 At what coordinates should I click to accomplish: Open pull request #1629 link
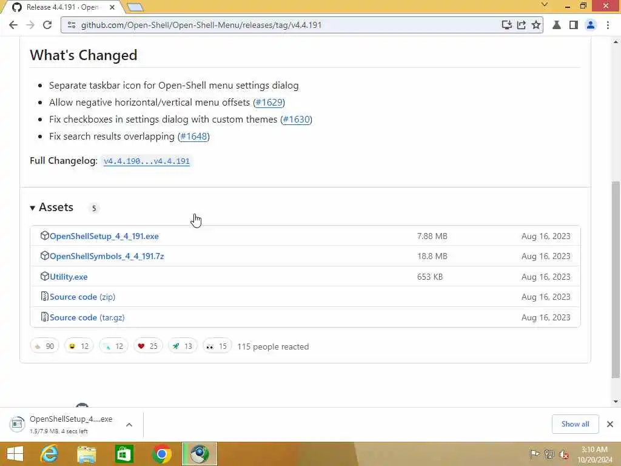point(269,103)
